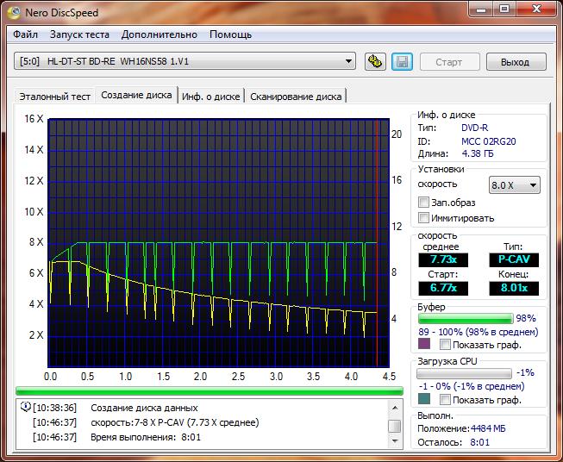
Task: Click the teal CPU graph color swatch
Action: point(423,399)
